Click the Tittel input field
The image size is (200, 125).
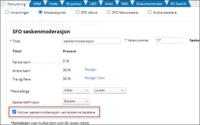tap(92, 40)
